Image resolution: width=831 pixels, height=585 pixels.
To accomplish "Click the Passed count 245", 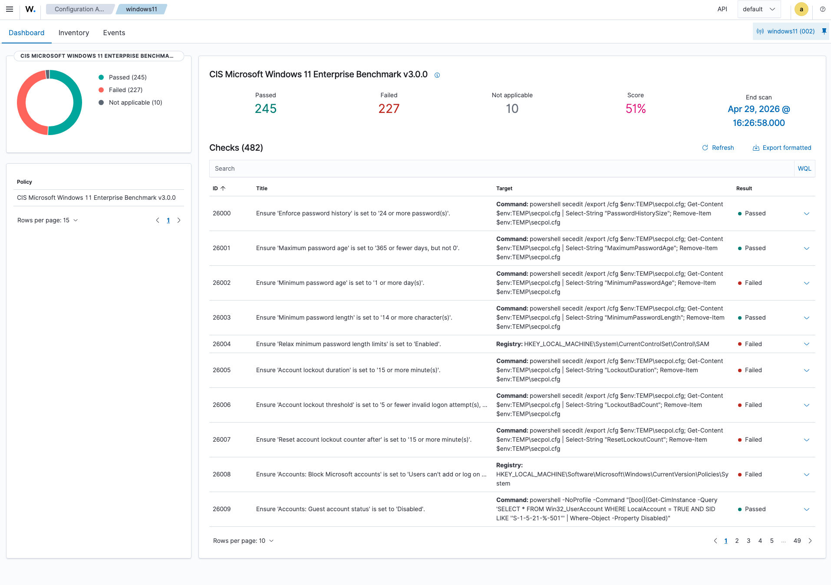I will 266,109.
